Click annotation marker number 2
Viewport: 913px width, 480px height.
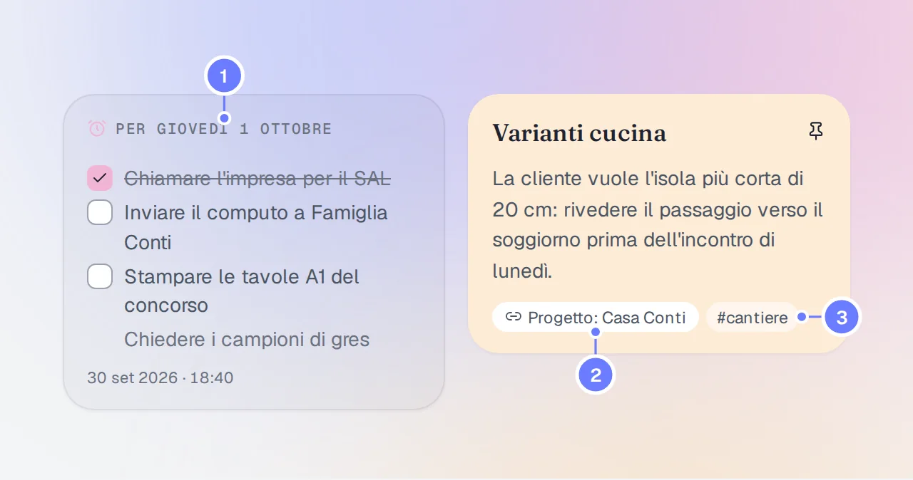point(596,375)
